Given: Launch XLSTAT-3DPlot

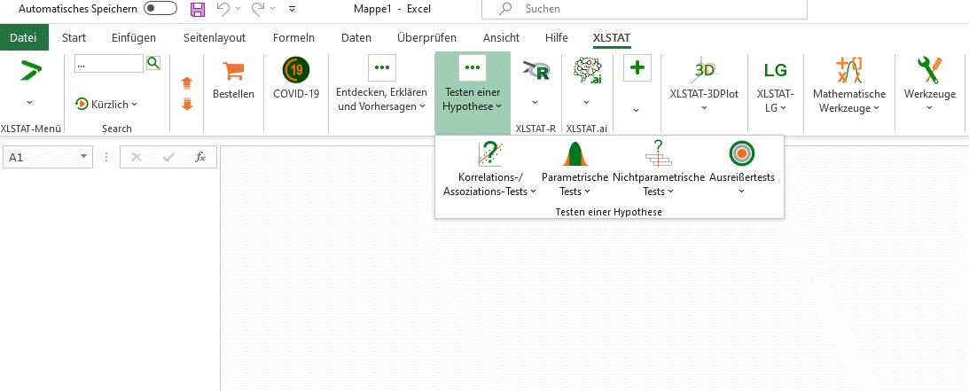Looking at the screenshot, I should [704, 84].
